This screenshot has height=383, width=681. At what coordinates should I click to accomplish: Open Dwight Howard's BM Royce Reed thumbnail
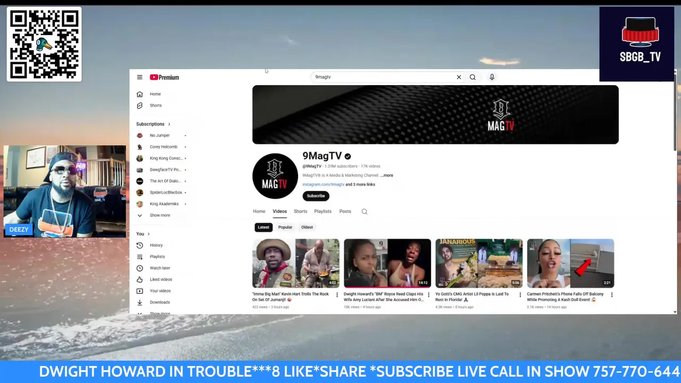[x=387, y=263]
